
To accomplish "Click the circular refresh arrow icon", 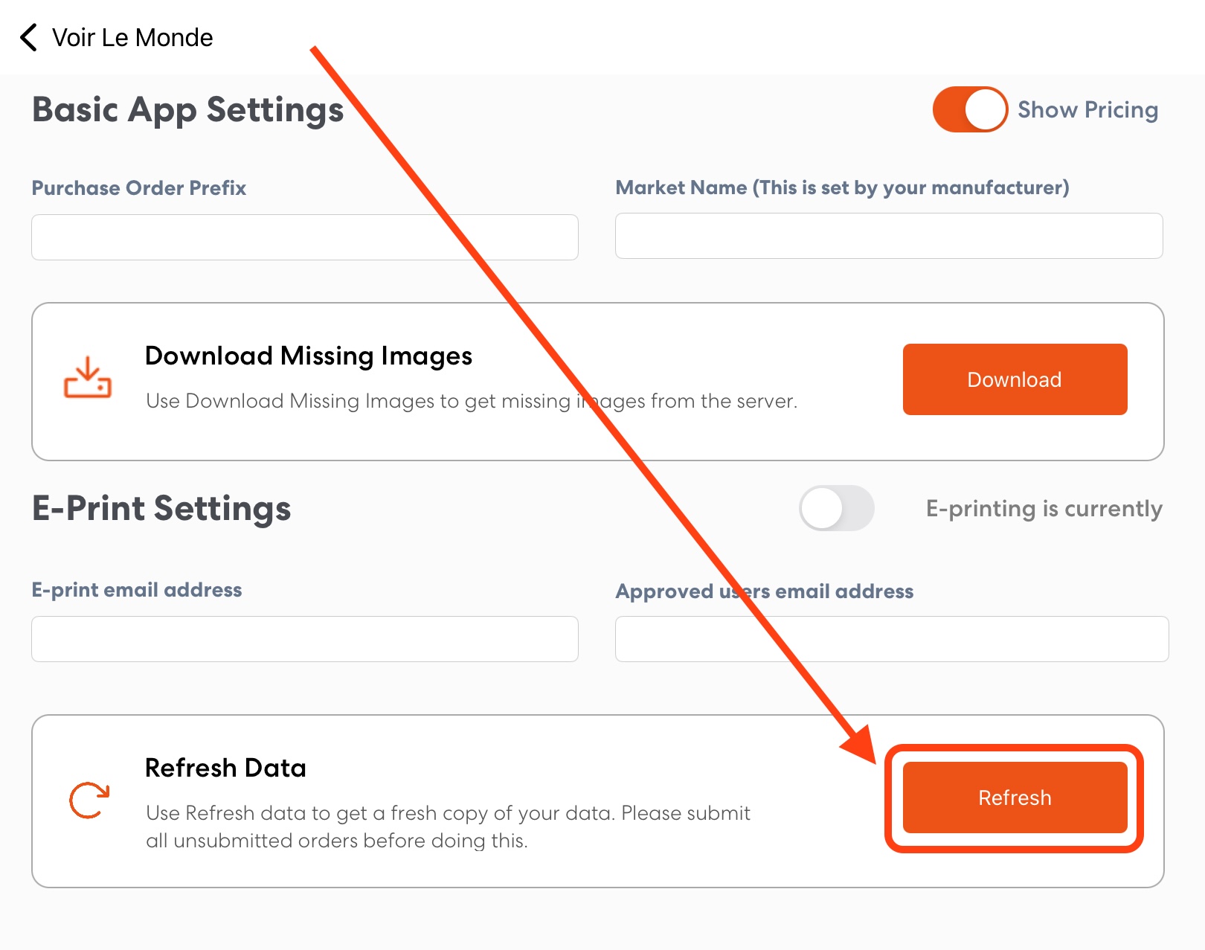I will click(89, 800).
